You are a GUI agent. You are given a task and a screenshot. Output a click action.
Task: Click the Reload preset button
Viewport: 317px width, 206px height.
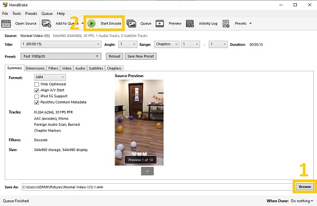click(x=114, y=56)
